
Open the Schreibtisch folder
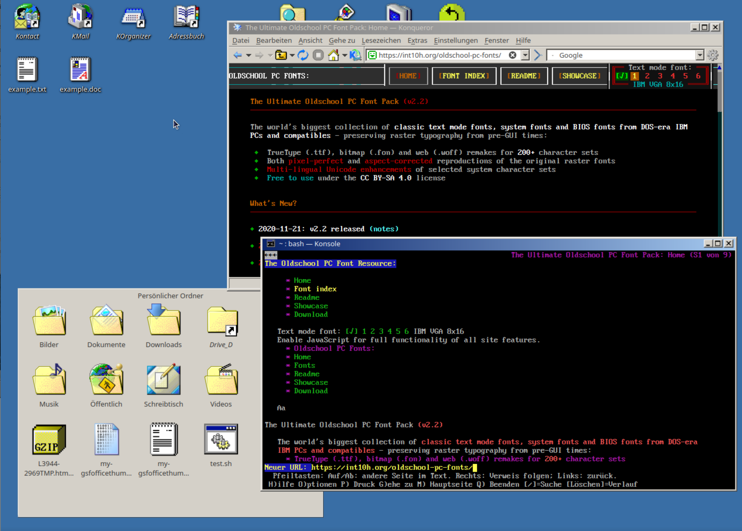pos(164,386)
